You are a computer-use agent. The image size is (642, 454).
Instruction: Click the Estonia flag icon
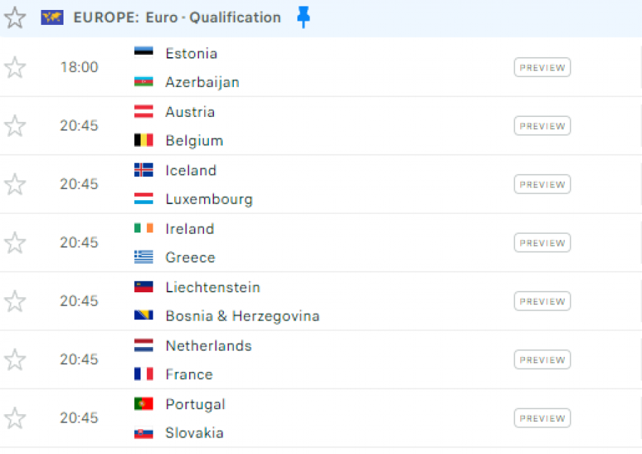(x=143, y=52)
